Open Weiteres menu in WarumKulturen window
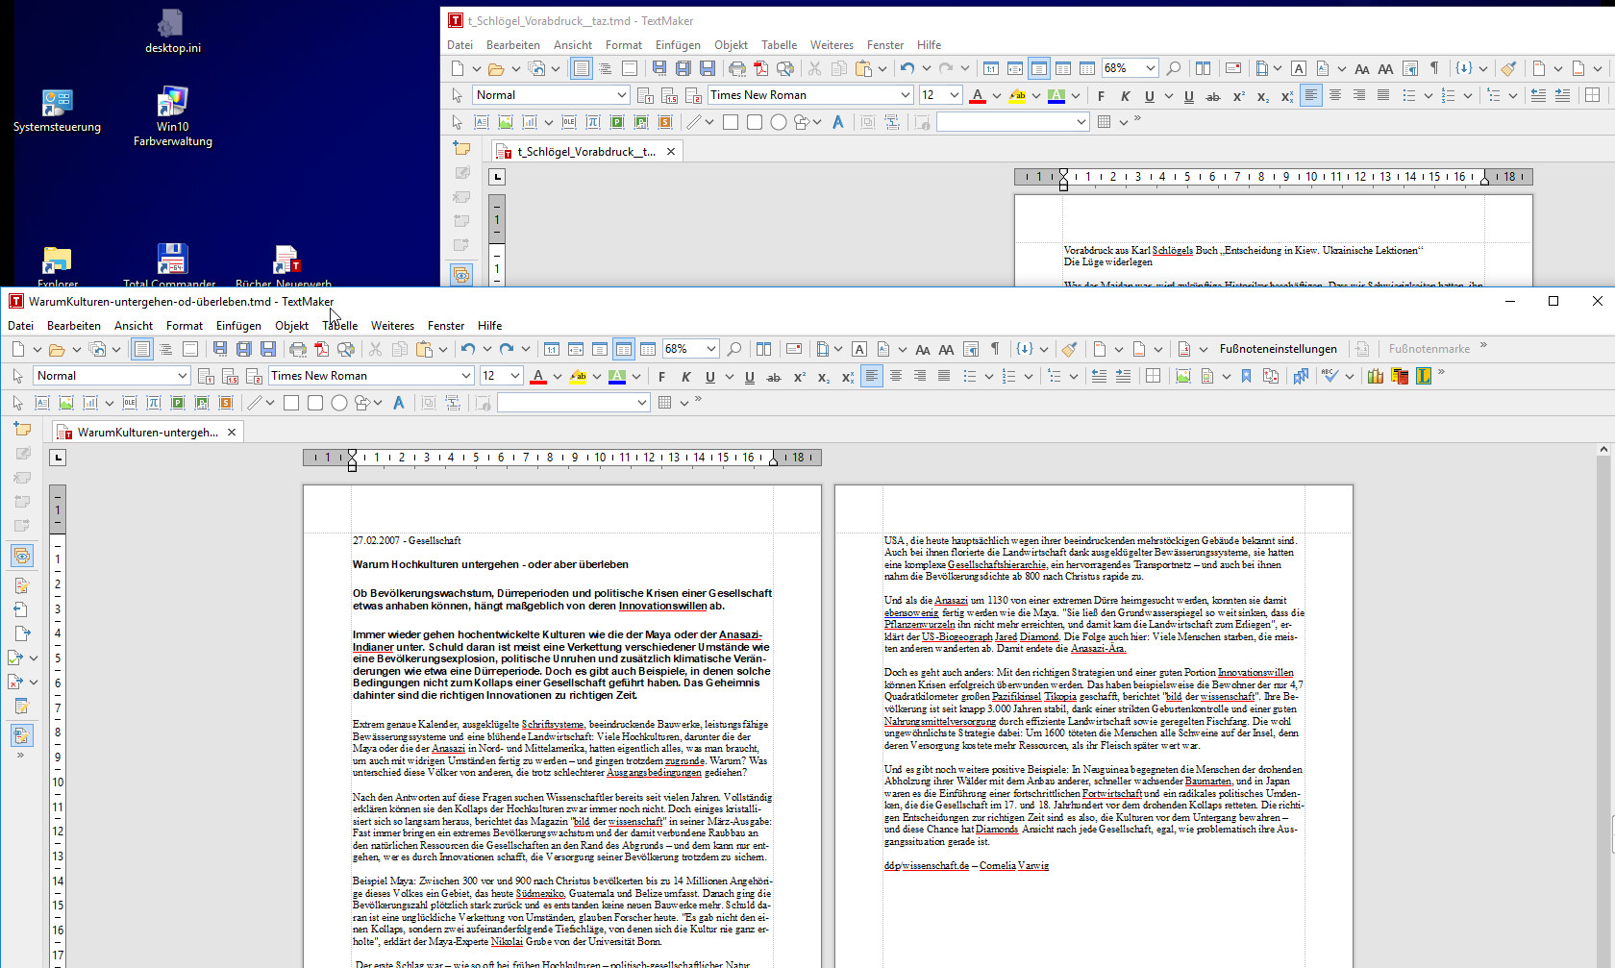 (x=392, y=326)
